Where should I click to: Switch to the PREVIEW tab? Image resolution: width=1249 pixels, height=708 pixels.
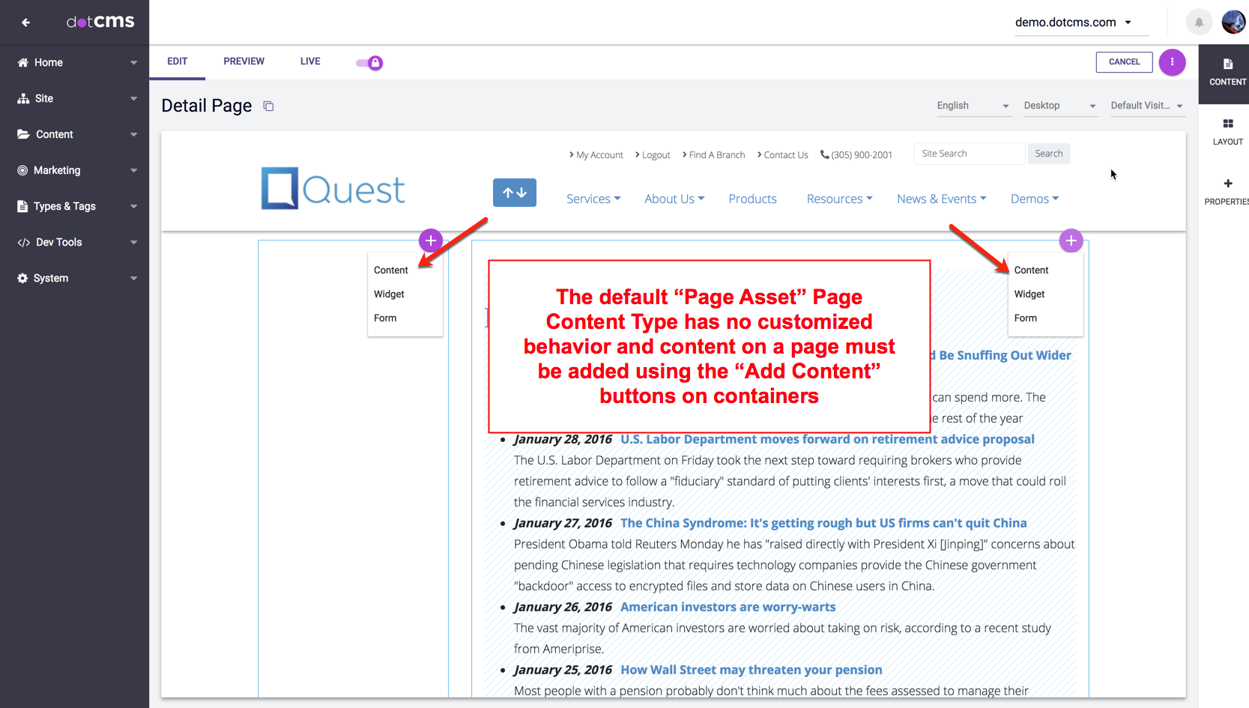click(244, 61)
